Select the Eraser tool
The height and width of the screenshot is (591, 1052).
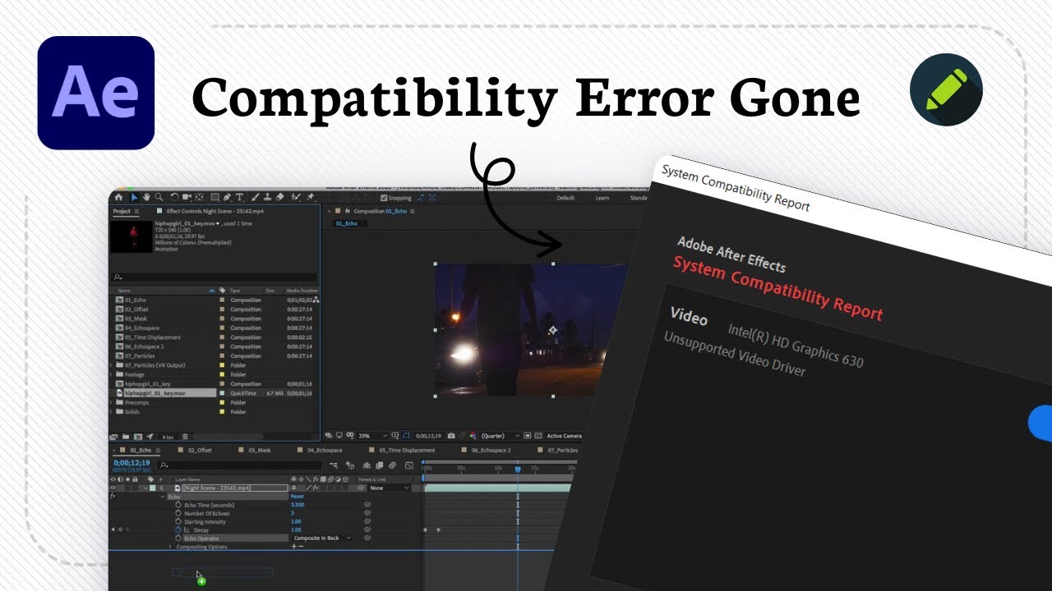point(279,197)
